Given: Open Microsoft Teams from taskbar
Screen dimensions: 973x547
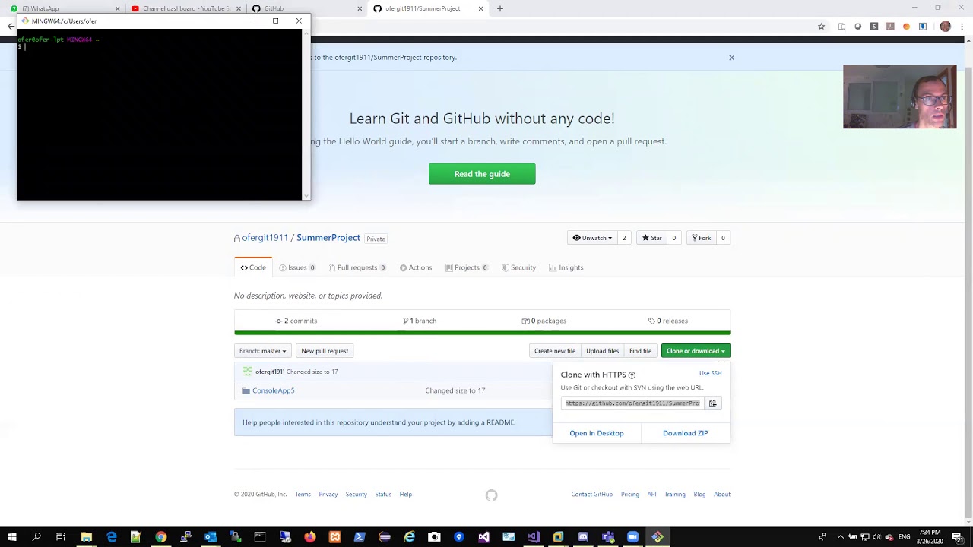Looking at the screenshot, I should [x=607, y=537].
